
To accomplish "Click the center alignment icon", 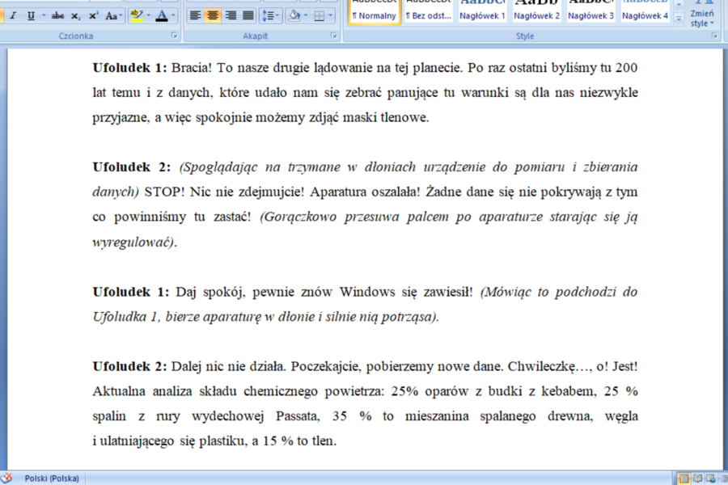I will (x=213, y=15).
